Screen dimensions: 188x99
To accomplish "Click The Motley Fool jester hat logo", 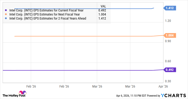I will pos(22,92).
